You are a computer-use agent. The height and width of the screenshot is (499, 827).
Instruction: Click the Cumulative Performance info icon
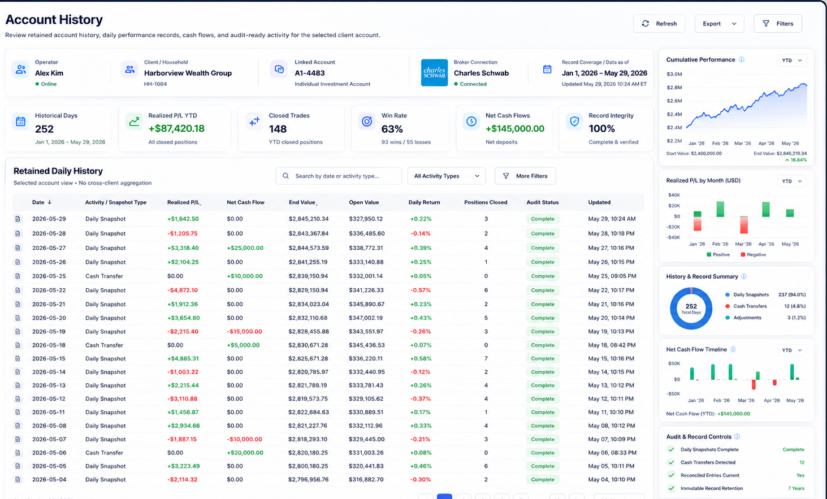click(x=742, y=60)
